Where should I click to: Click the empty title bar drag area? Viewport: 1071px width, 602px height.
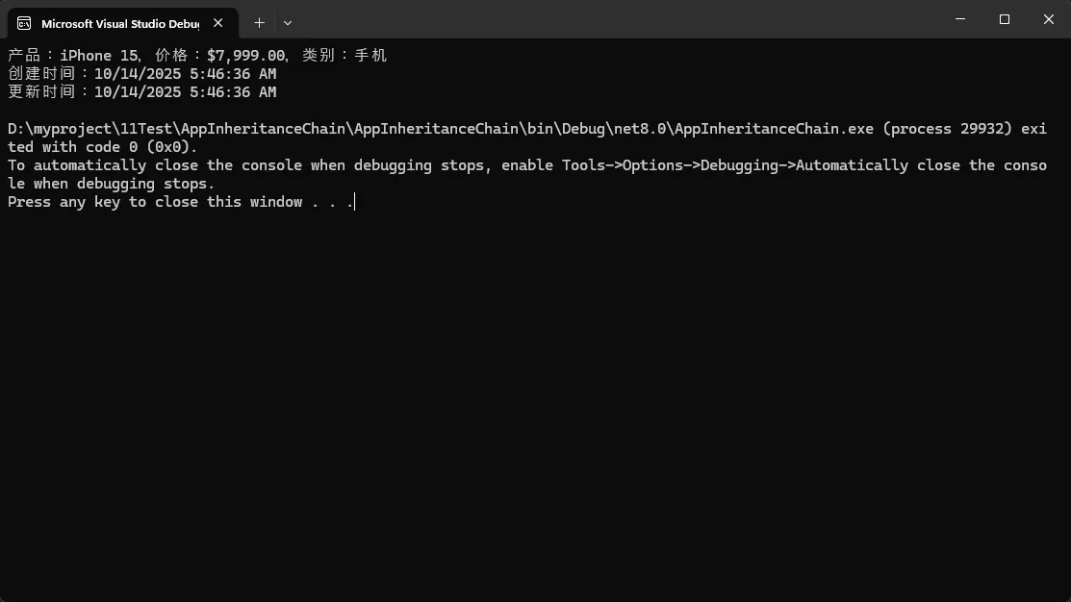click(x=616, y=19)
